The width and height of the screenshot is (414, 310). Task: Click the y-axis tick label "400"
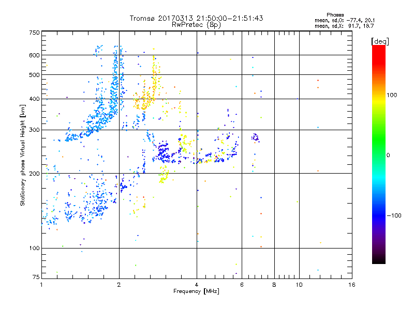click(x=35, y=99)
